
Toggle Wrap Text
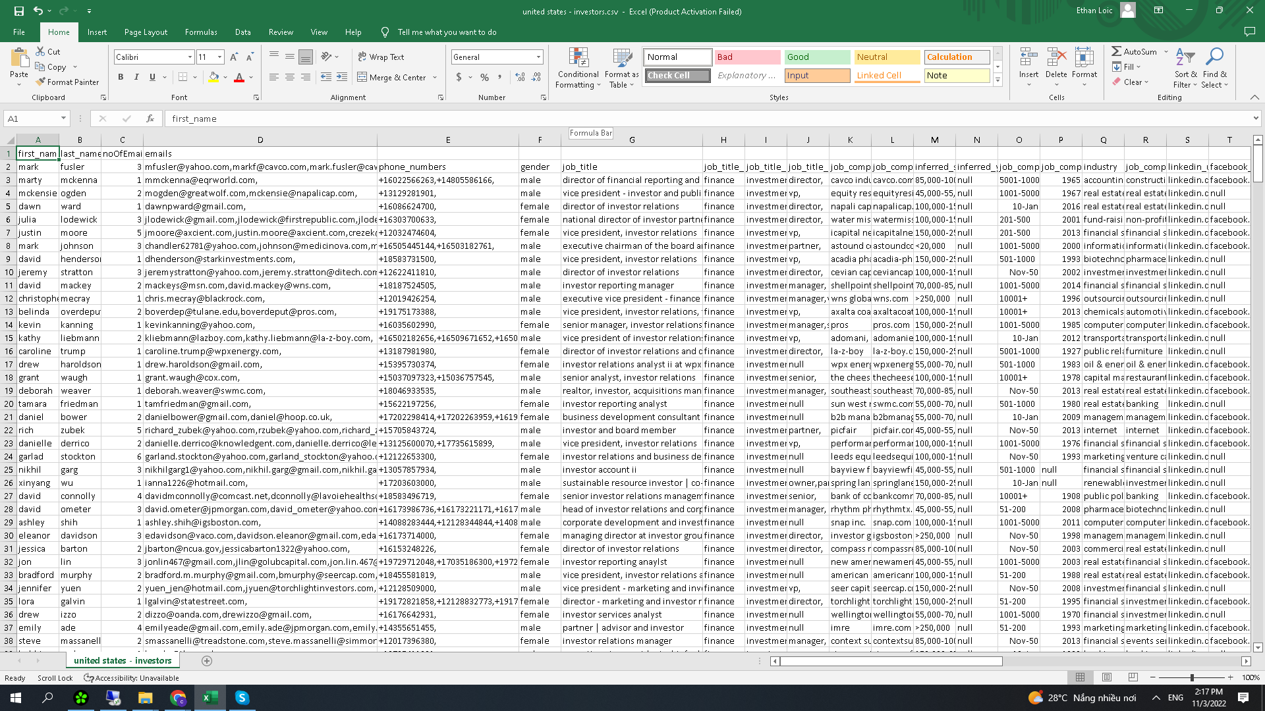coord(381,57)
